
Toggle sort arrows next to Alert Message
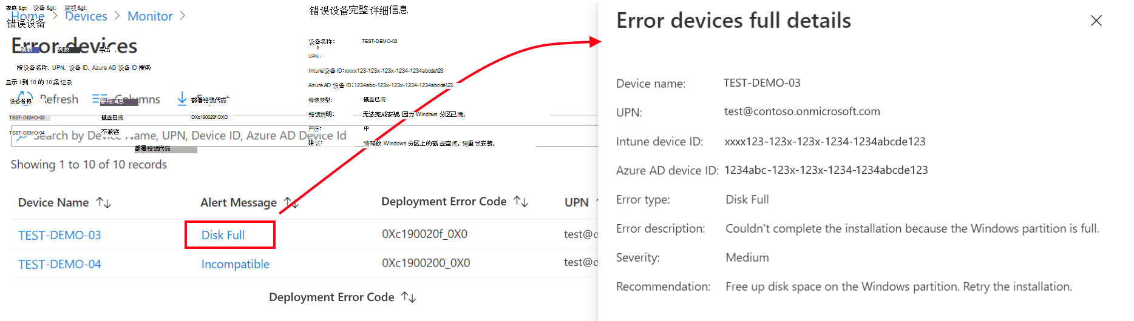tap(291, 203)
